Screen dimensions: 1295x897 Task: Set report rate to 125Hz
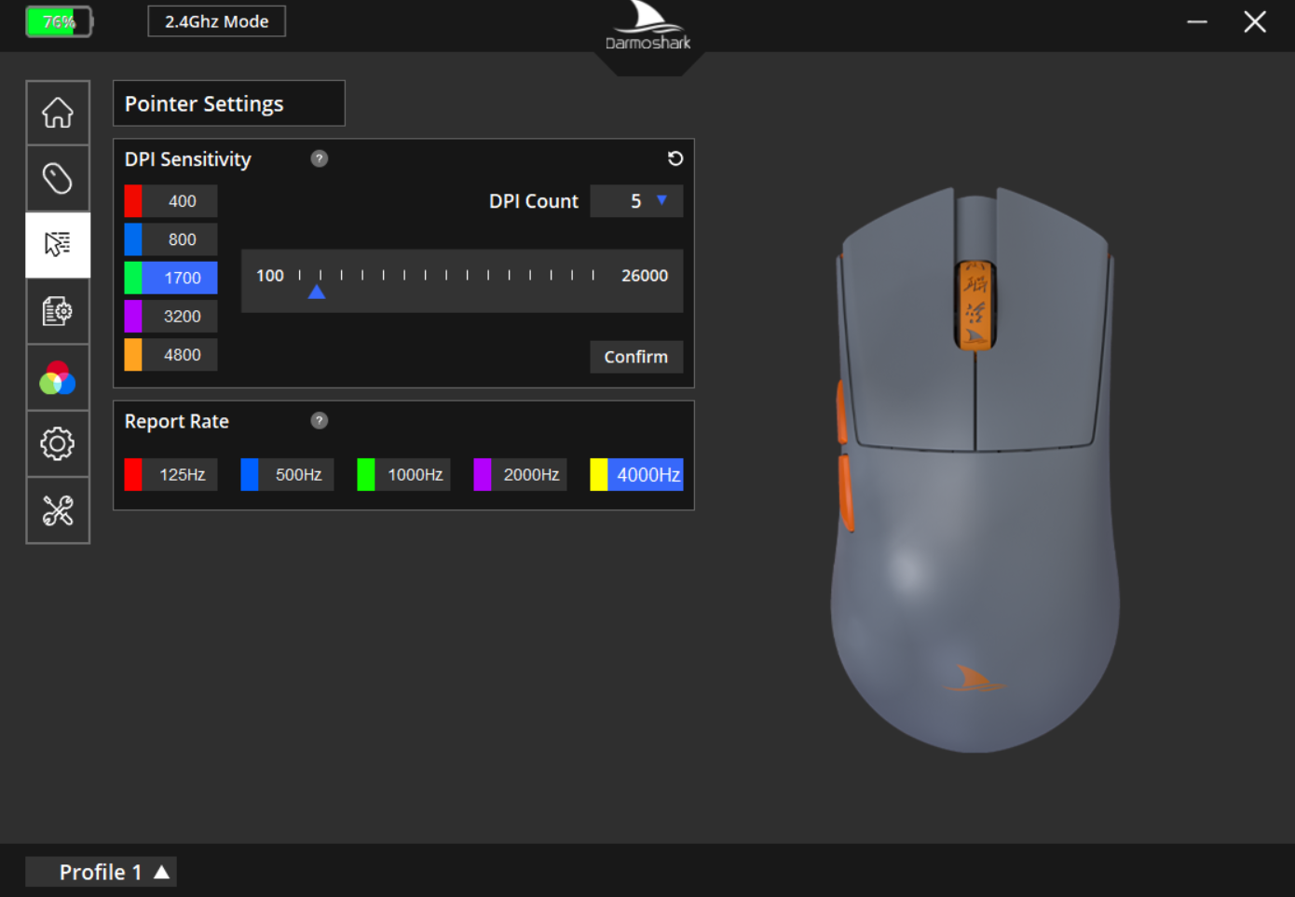tap(170, 475)
